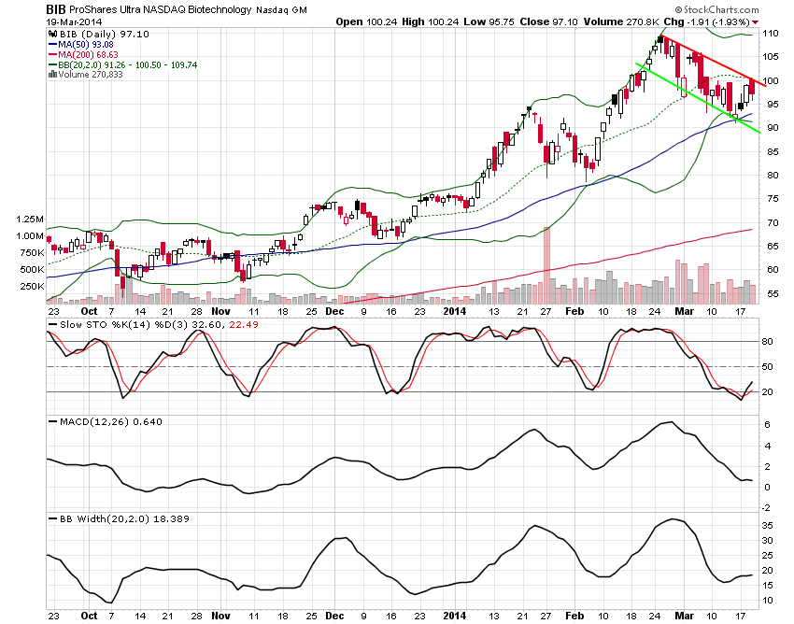The image size is (794, 624).
Task: Click the 70 price axis label
Action: click(x=773, y=222)
